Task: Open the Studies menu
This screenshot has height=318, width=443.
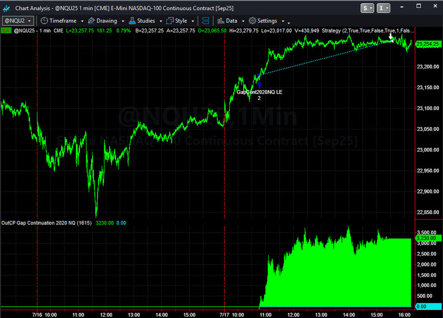Action: pos(146,21)
